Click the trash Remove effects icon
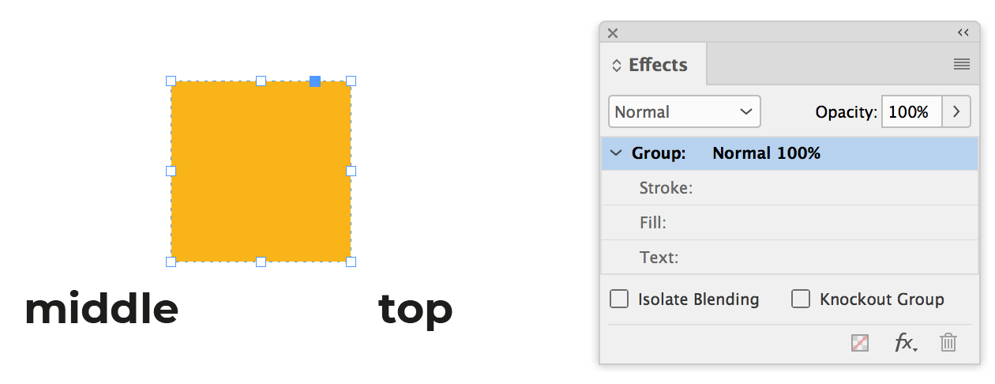This screenshot has width=995, height=384. (x=948, y=343)
